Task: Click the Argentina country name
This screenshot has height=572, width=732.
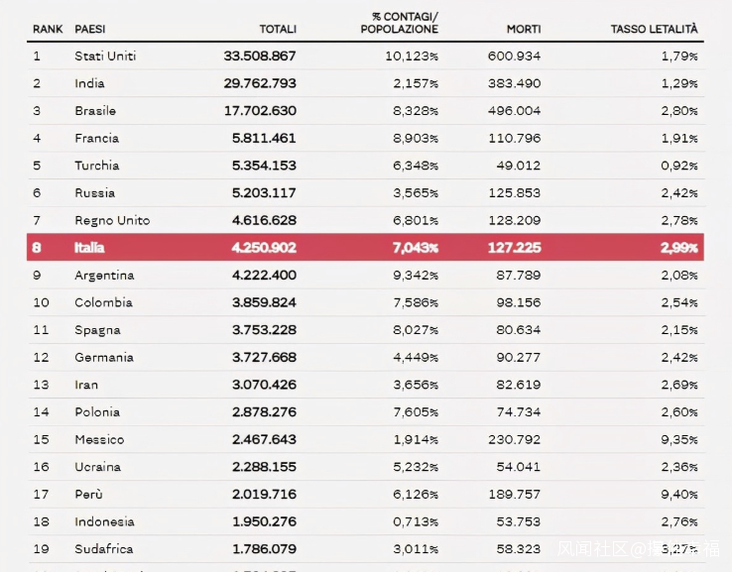Action: pos(104,276)
